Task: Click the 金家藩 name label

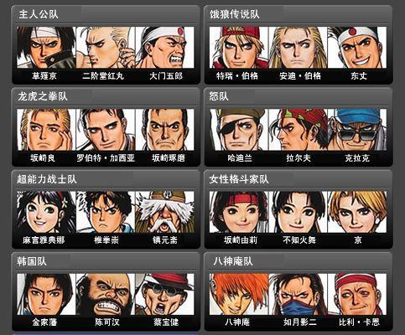Action: [44, 322]
